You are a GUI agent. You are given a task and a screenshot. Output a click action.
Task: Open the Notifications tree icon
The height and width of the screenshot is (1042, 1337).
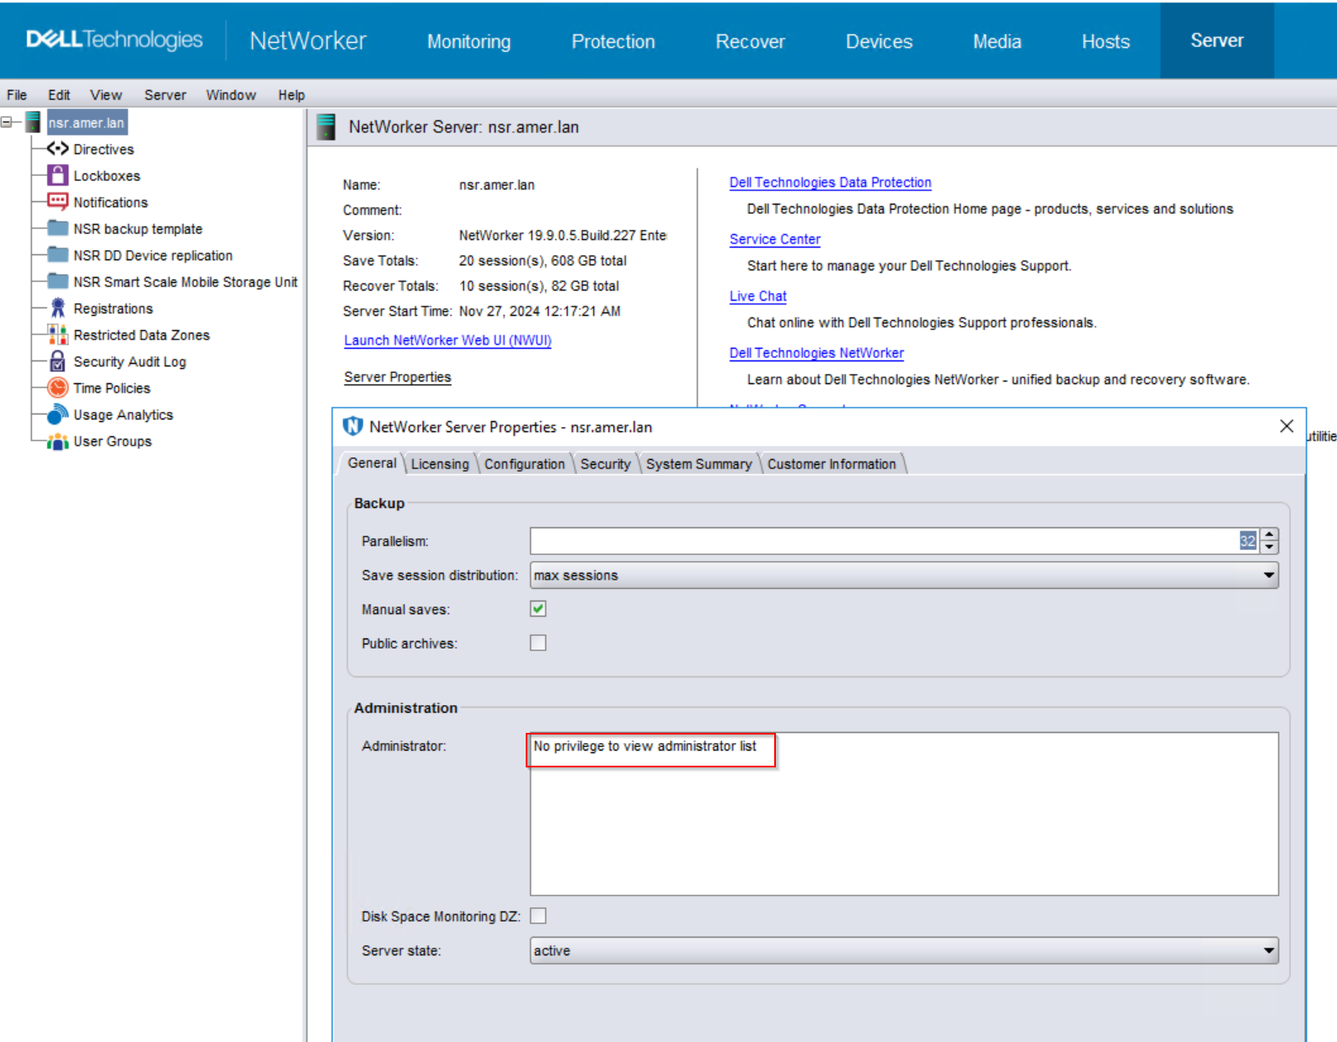click(57, 202)
